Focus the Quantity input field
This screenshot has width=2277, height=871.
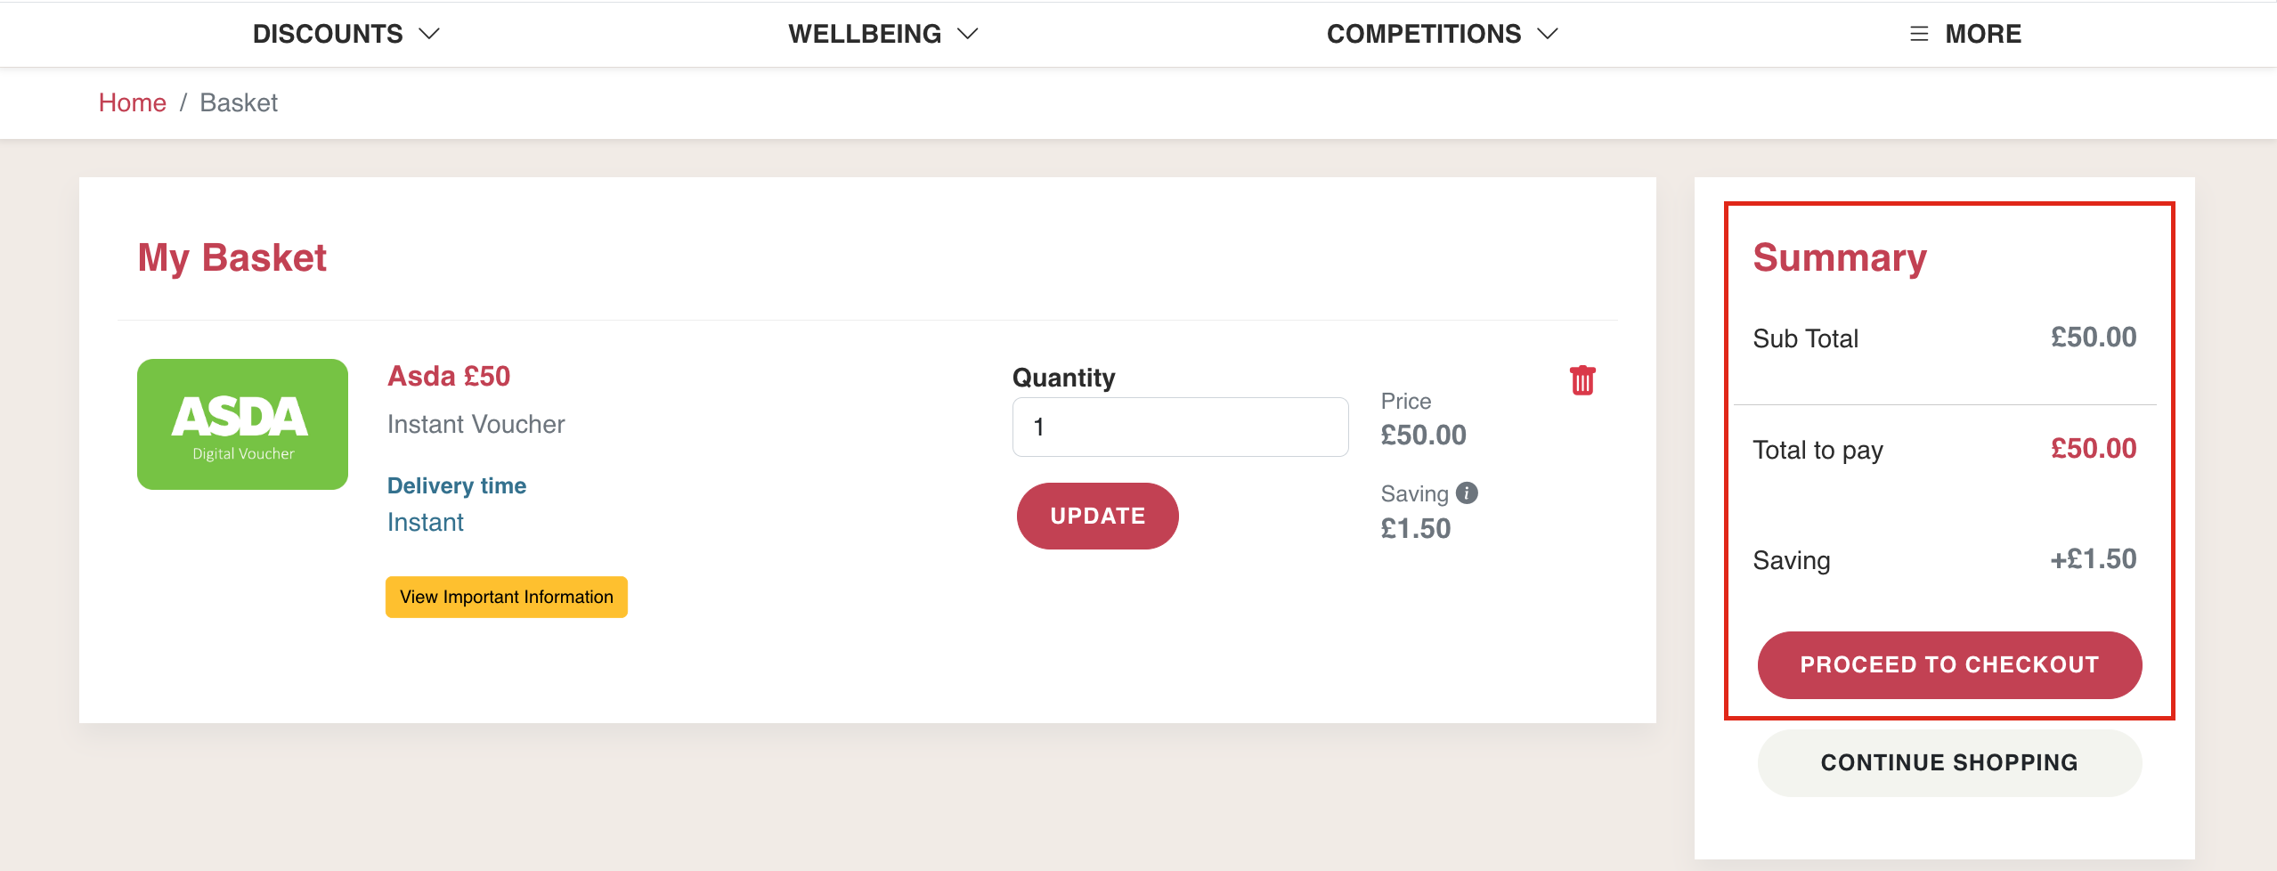coord(1181,427)
